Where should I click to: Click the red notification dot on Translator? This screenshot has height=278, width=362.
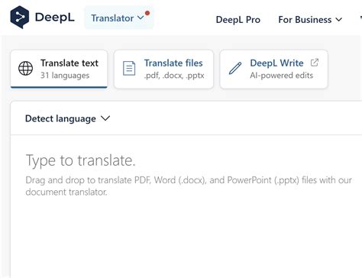click(147, 13)
